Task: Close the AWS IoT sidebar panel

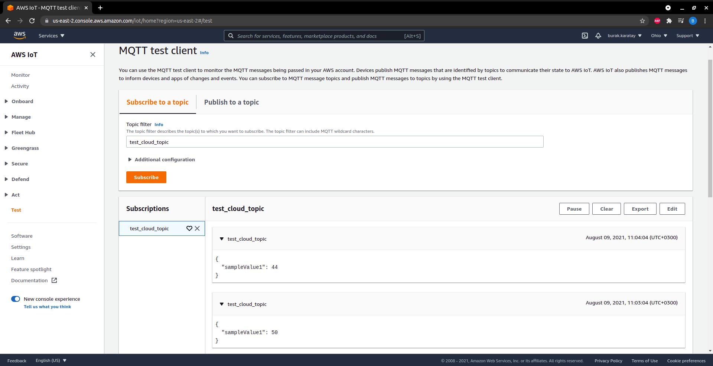Action: pyautogui.click(x=93, y=55)
